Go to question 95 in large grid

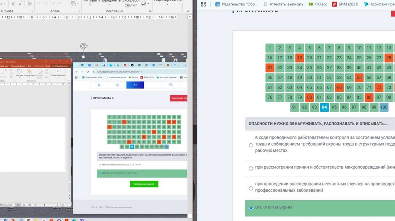334,107
